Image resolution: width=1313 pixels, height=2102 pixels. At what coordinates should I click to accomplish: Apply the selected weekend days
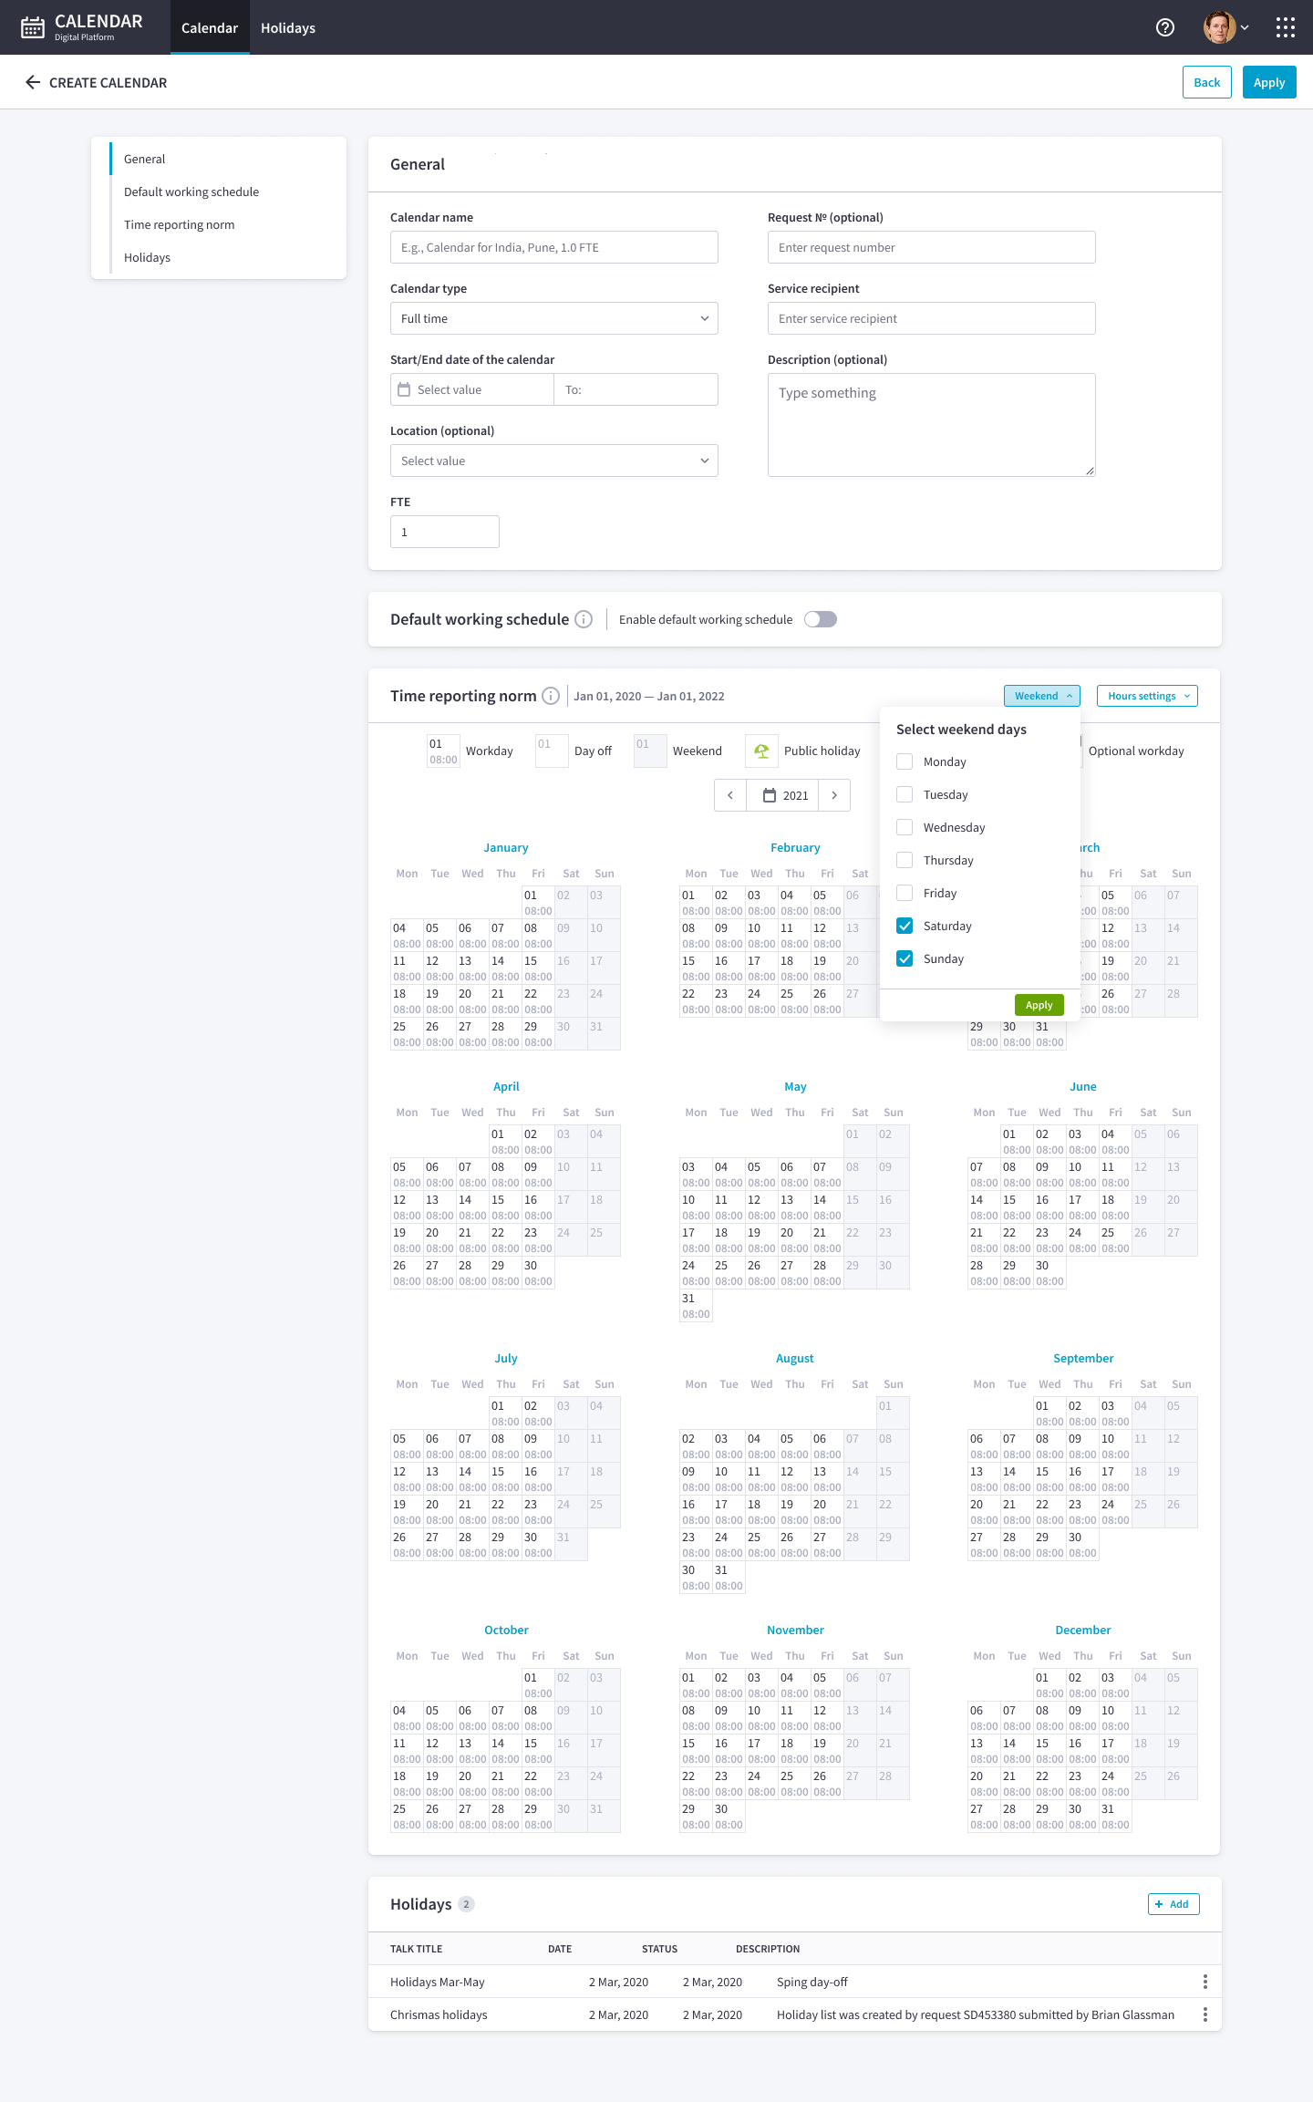pos(1039,1004)
